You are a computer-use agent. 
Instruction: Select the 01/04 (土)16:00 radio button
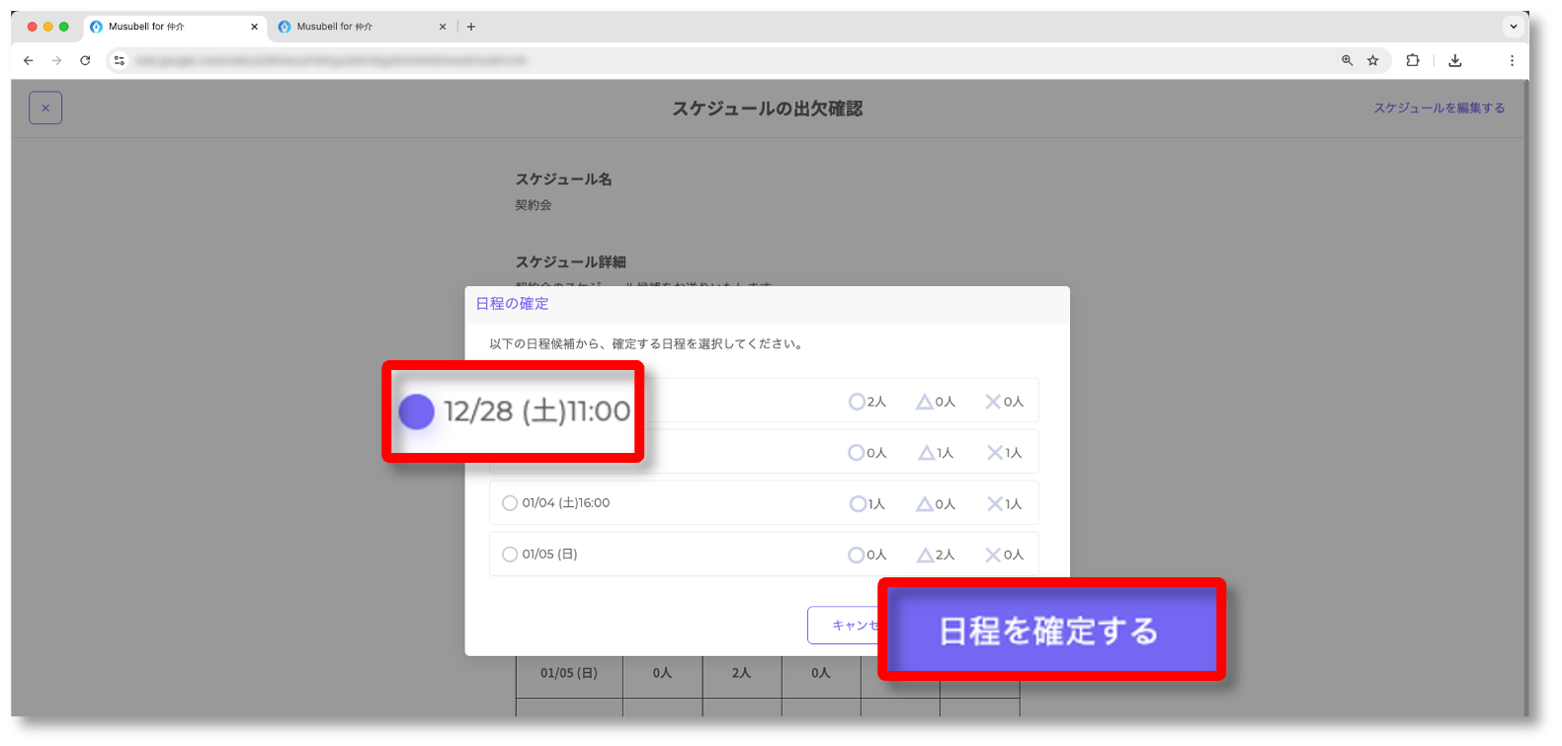coord(510,503)
